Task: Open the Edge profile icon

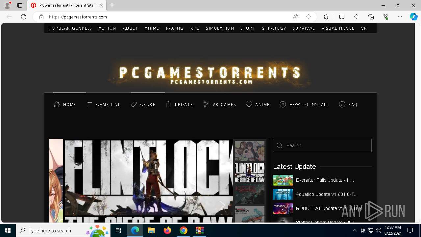Action: pos(7,5)
